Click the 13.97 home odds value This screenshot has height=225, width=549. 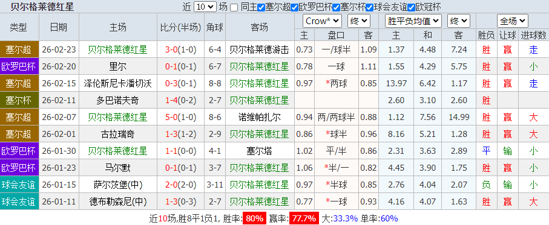396,83
